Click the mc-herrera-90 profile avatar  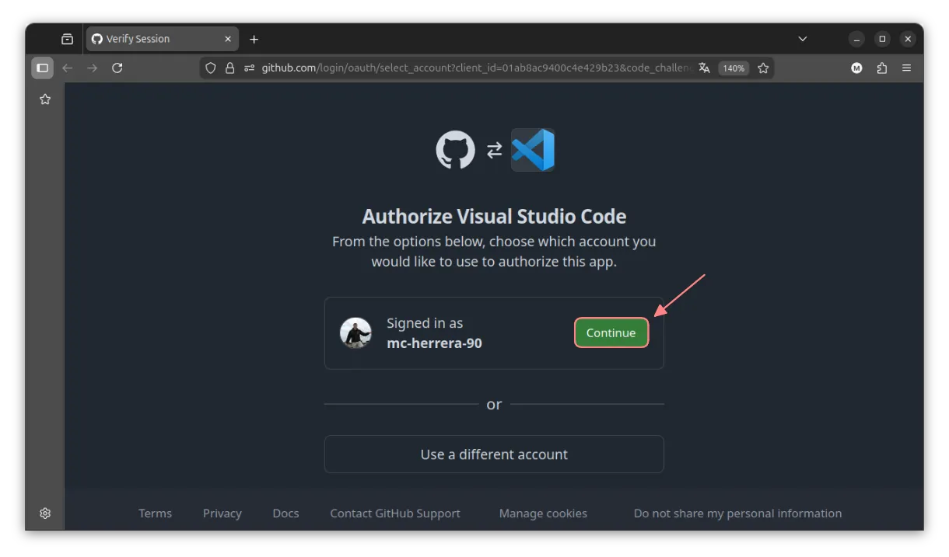355,333
